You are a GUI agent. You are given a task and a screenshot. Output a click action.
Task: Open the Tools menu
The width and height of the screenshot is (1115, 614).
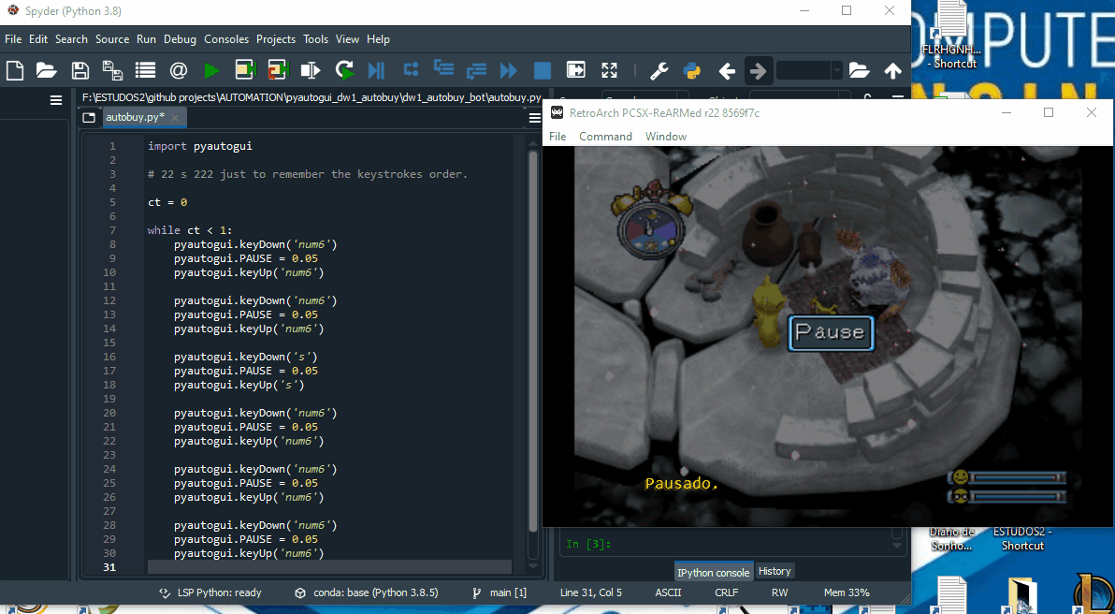click(316, 39)
